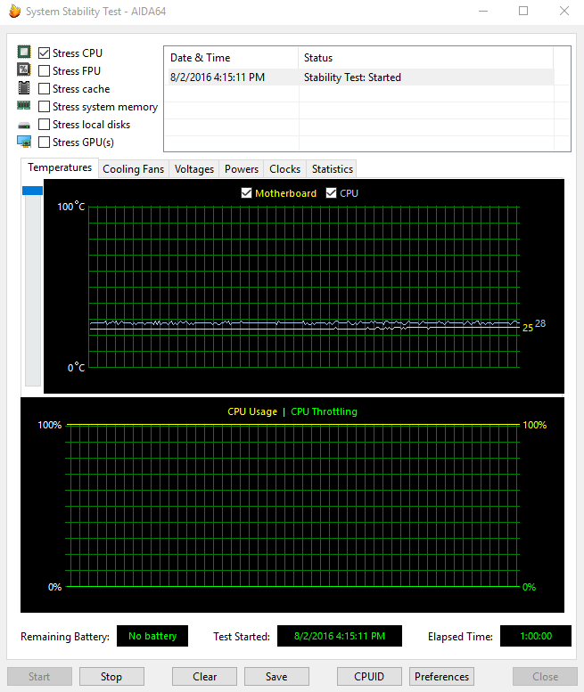Click the cache chip icon beside Stress cache
The width and height of the screenshot is (584, 692).
(24, 88)
